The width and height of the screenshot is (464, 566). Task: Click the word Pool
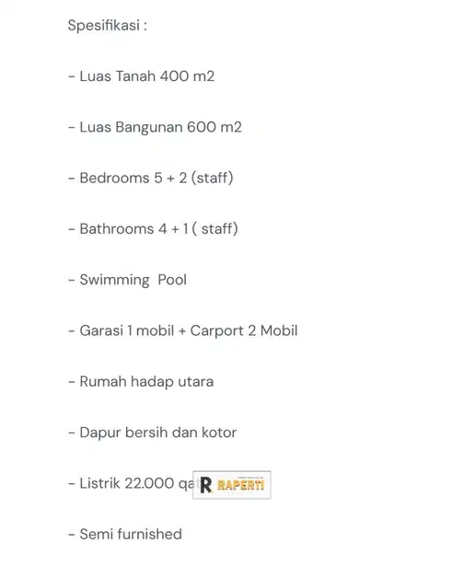172,280
